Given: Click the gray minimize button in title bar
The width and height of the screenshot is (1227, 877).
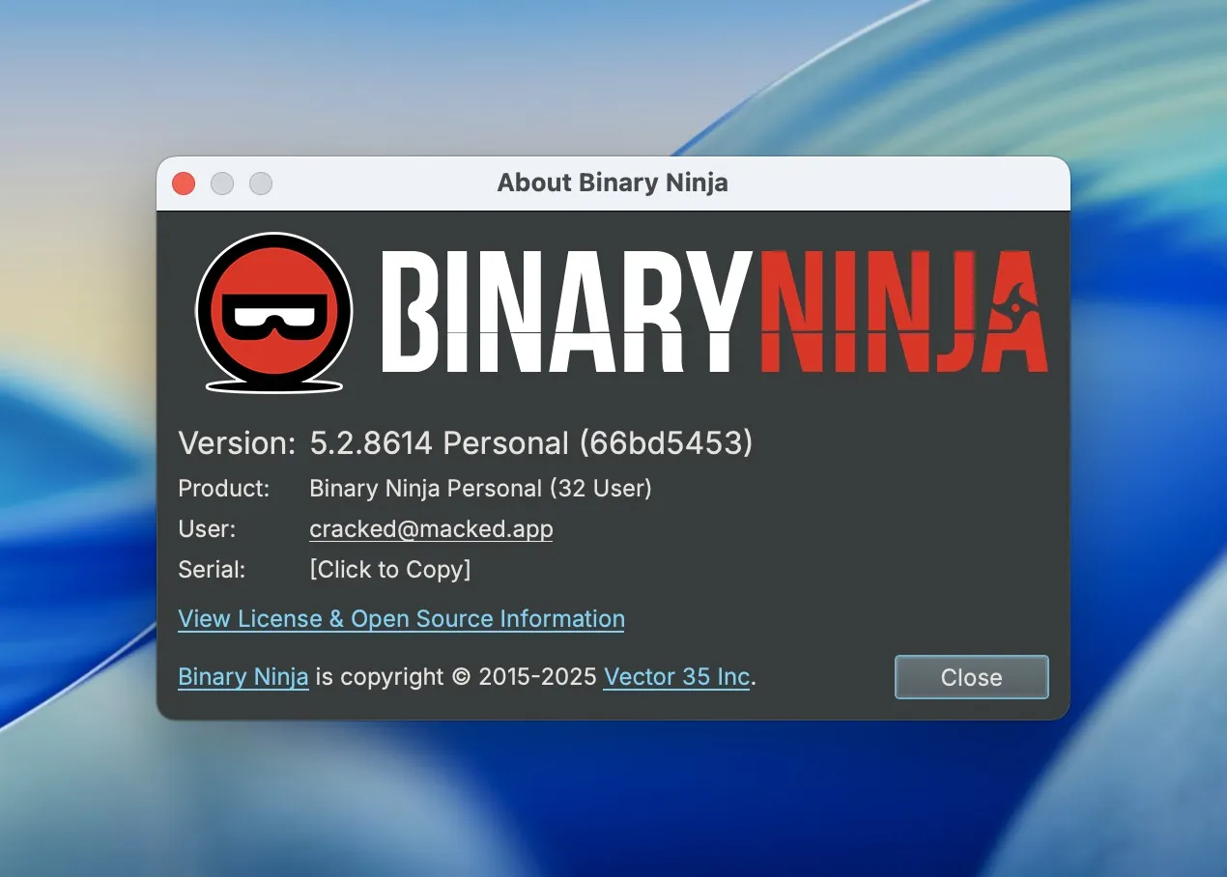Looking at the screenshot, I should click(x=222, y=184).
